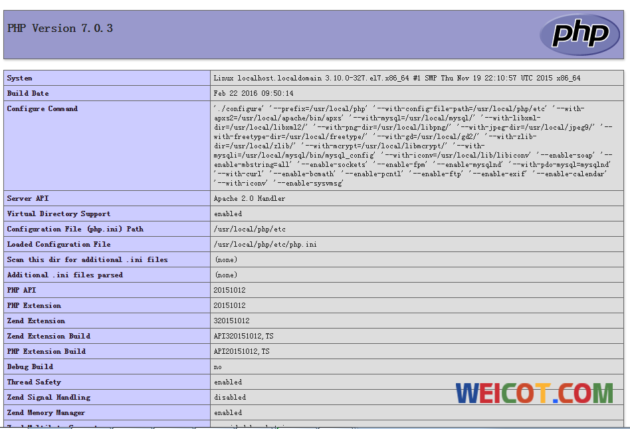Click the Zend Extension value 320151012

231,321
